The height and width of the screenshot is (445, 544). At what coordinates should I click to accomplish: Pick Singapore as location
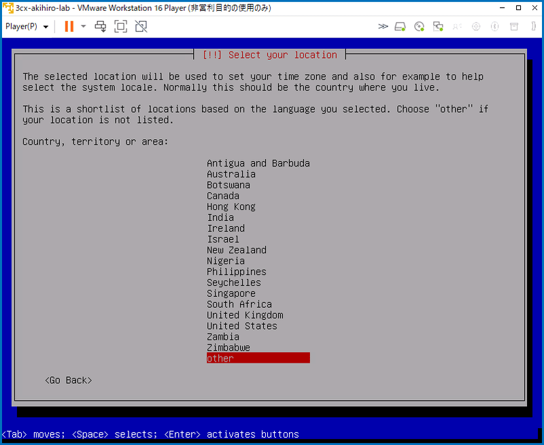pyautogui.click(x=258, y=293)
